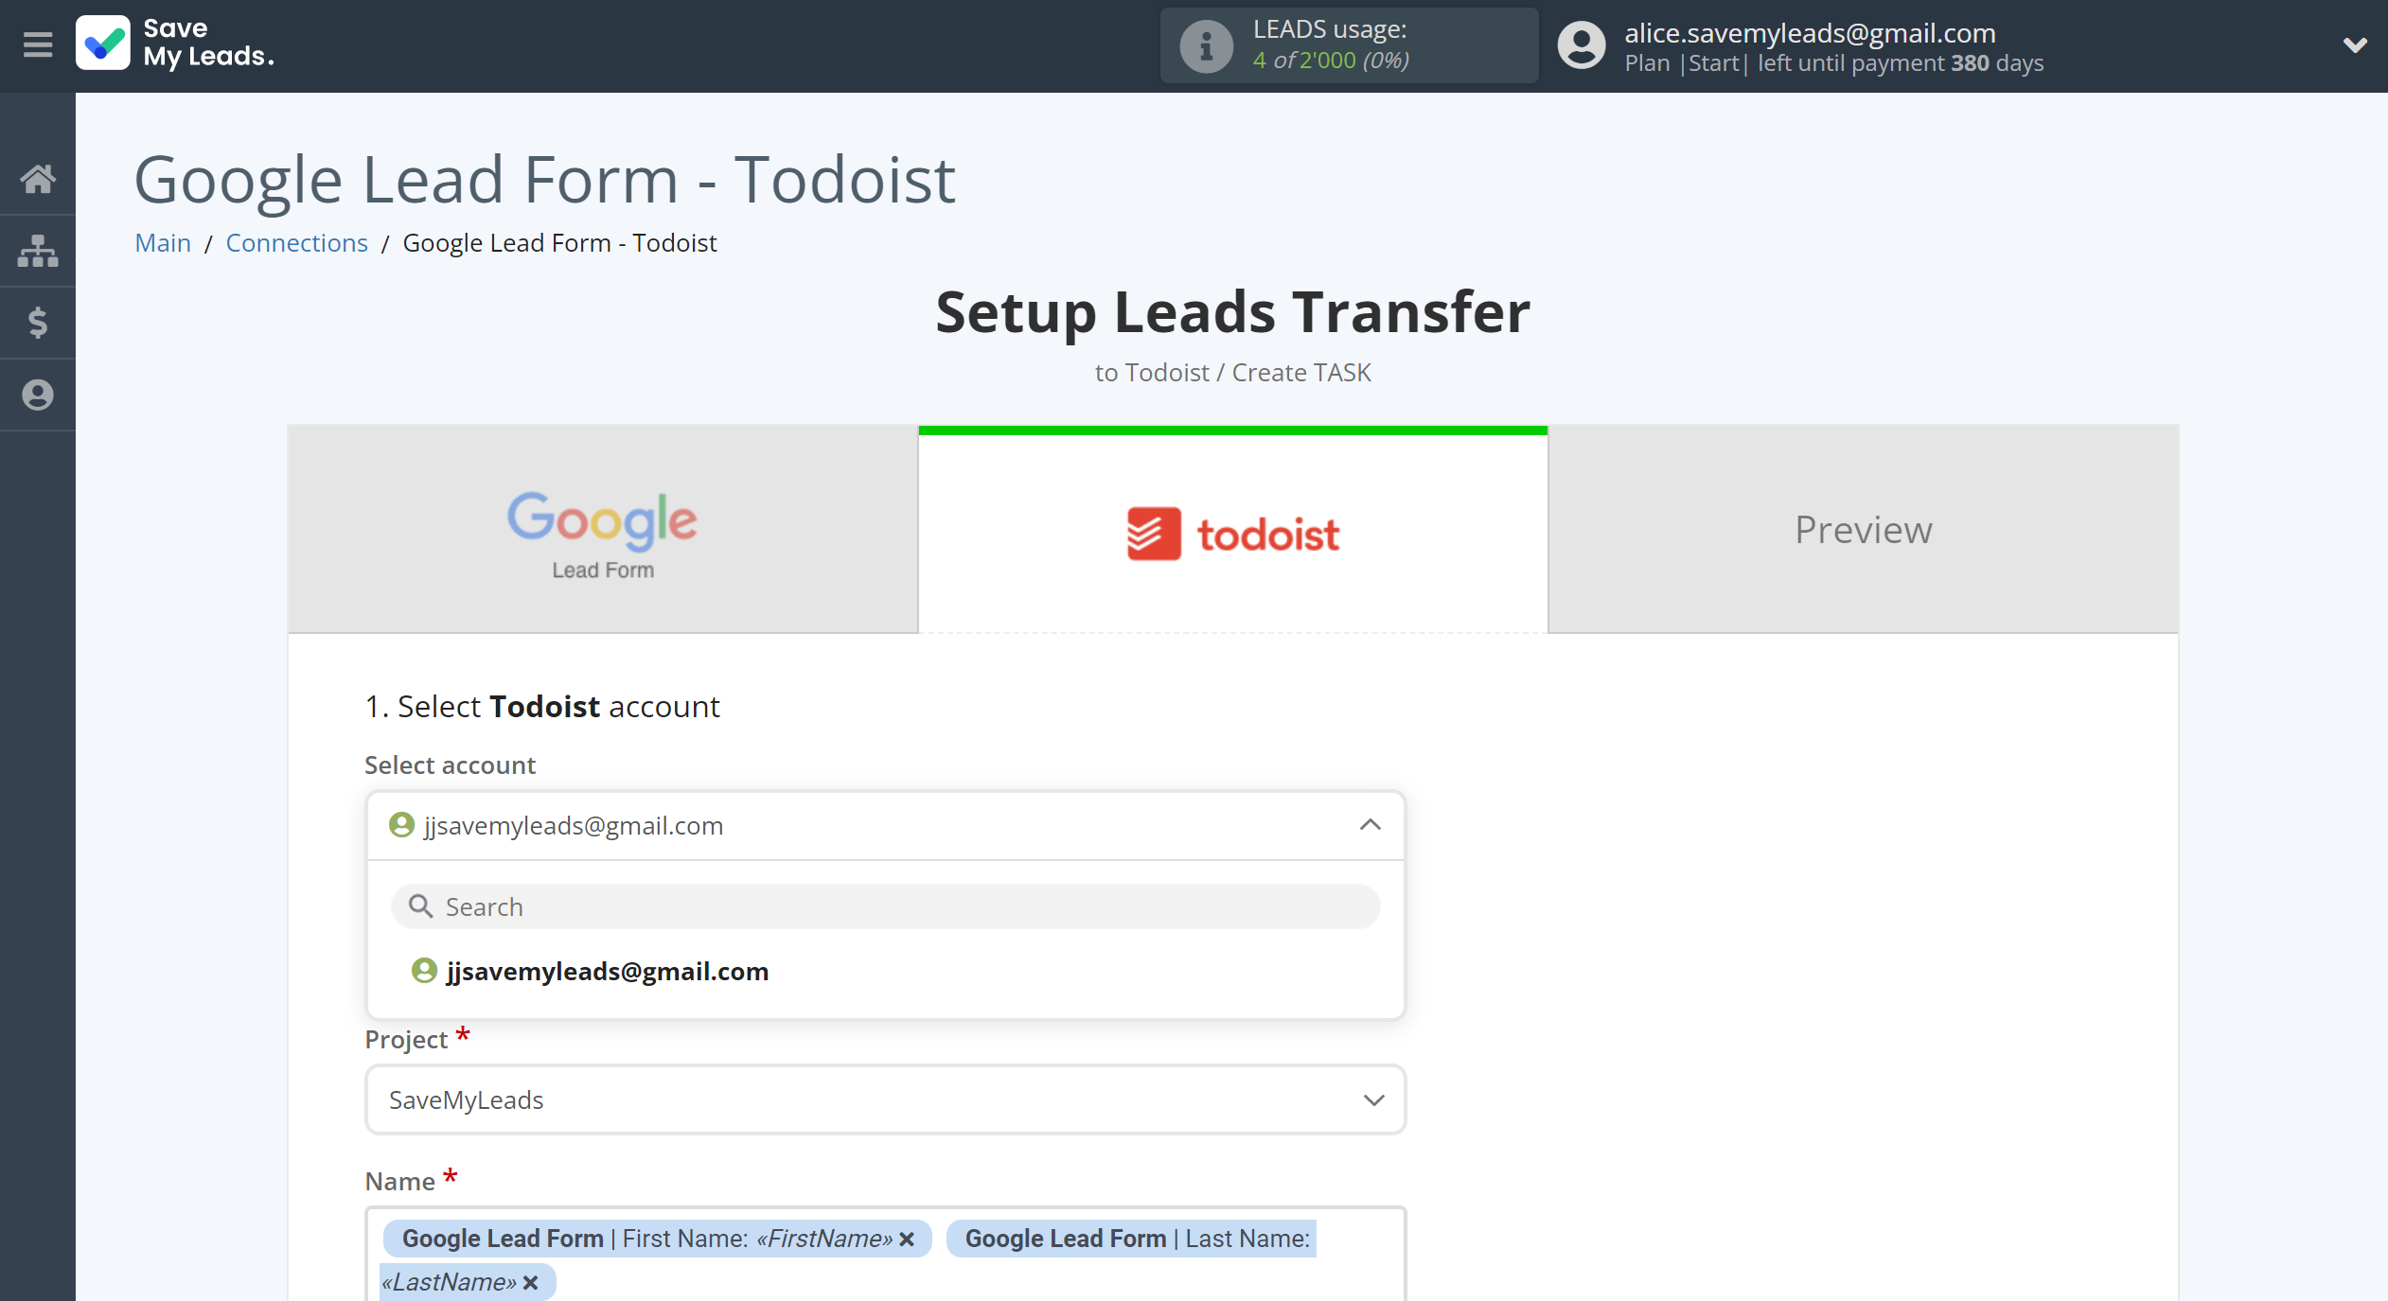2388x1301 pixels.
Task: Click the Main breadcrumb link
Action: [162, 242]
